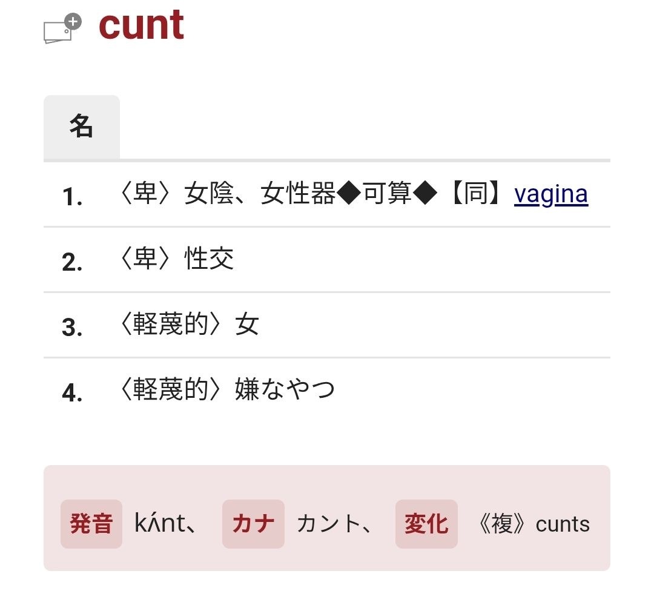Click the phonetic transcription kʌ́nt
The height and width of the screenshot is (591, 654).
(160, 524)
